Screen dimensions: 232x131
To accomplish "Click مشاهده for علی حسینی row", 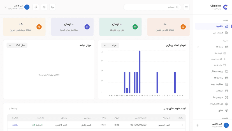I will (15, 125).
